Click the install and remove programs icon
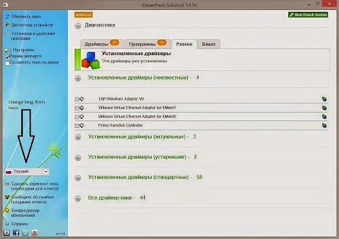The image size is (339, 239). point(7,33)
